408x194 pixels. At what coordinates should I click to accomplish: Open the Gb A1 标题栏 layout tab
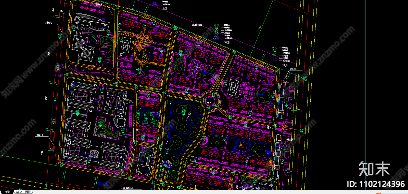24,192
